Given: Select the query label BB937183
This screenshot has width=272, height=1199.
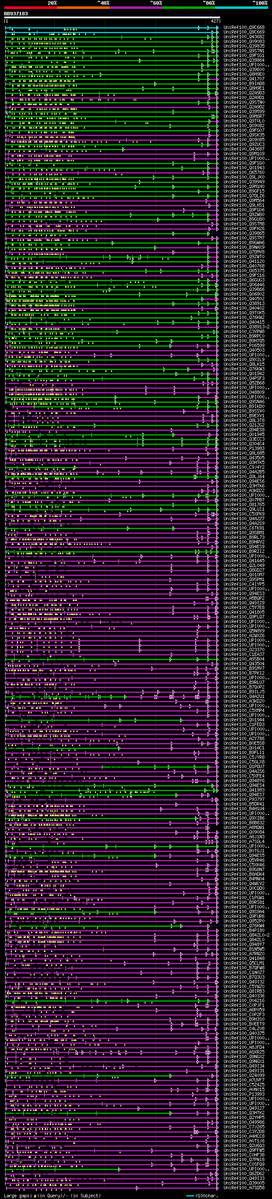Looking at the screenshot, I should pyautogui.click(x=16, y=14).
